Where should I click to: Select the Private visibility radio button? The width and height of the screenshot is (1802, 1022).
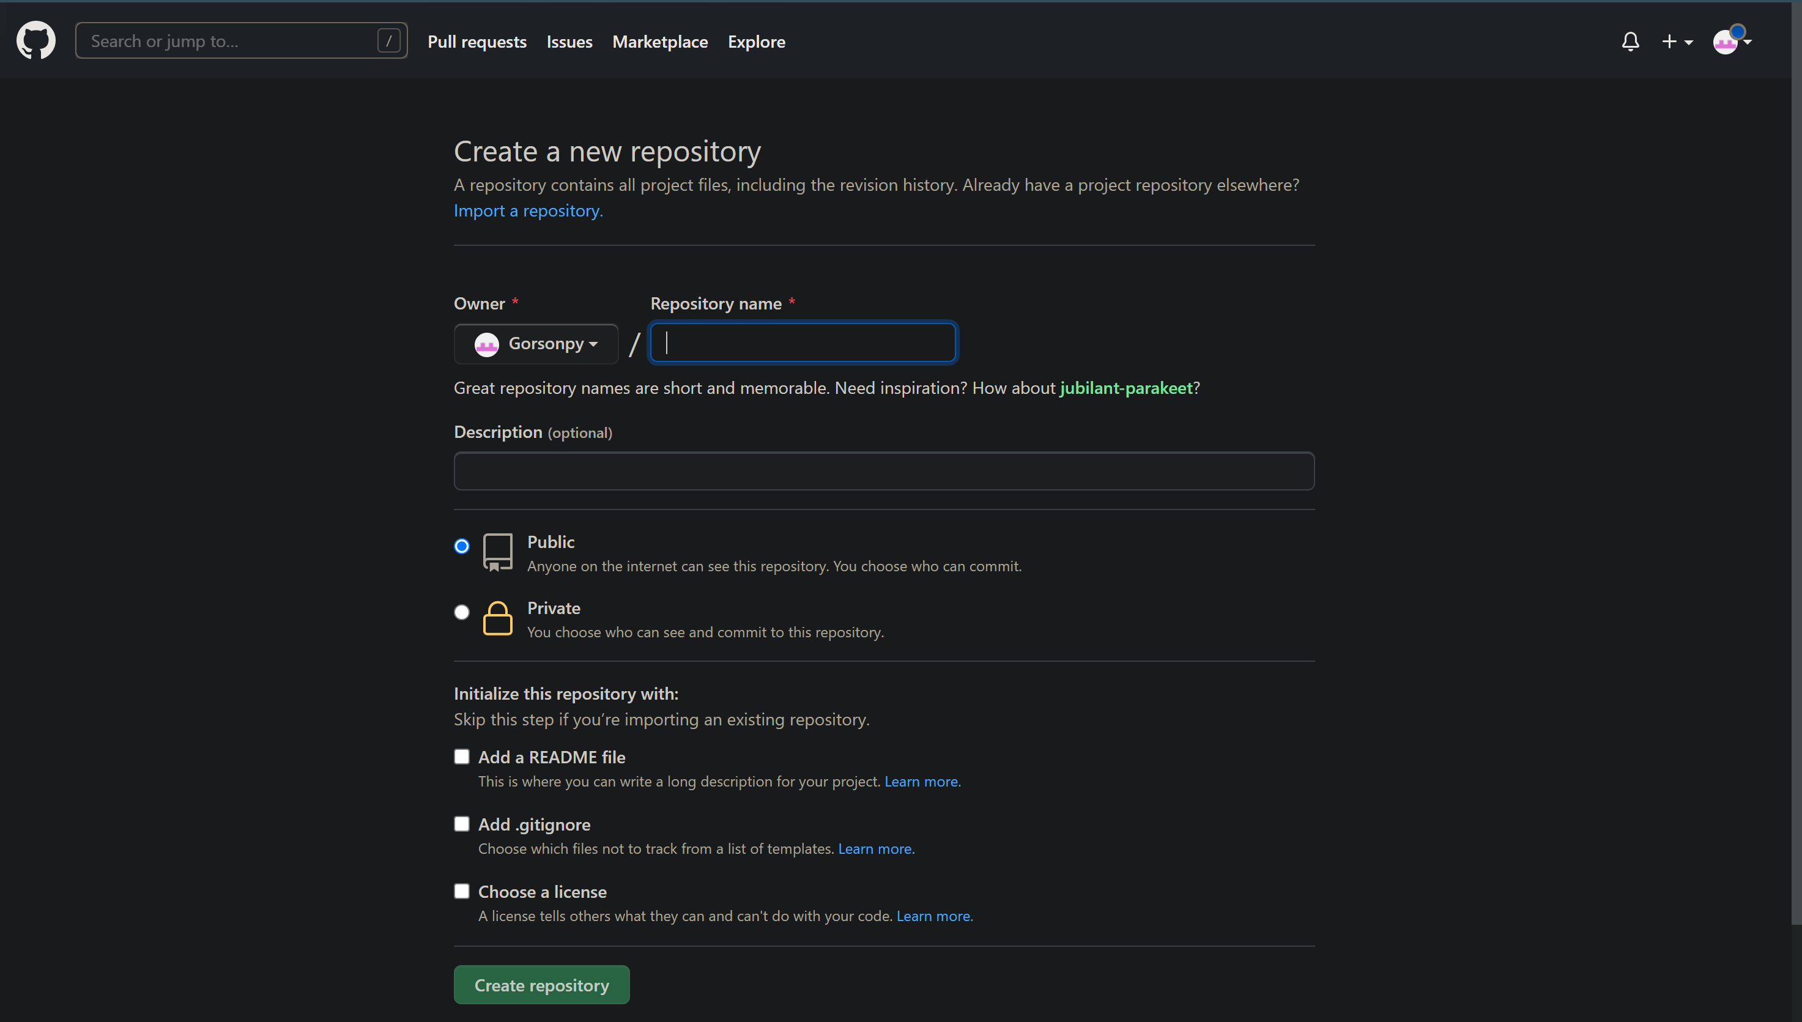click(461, 612)
